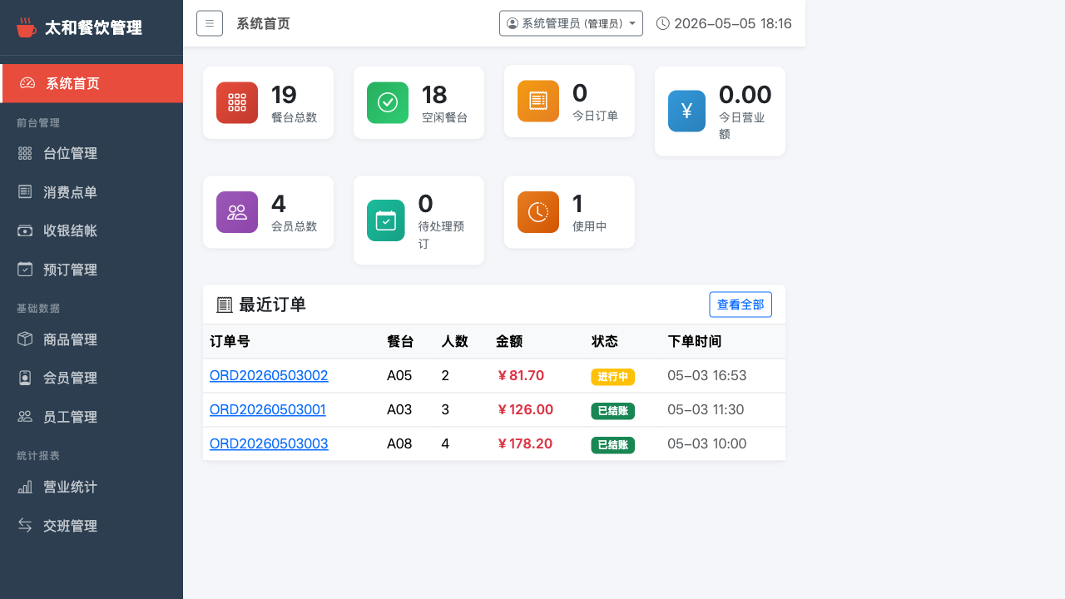
Task: Click the 已结账 badge on the A03 row
Action: [613, 411]
